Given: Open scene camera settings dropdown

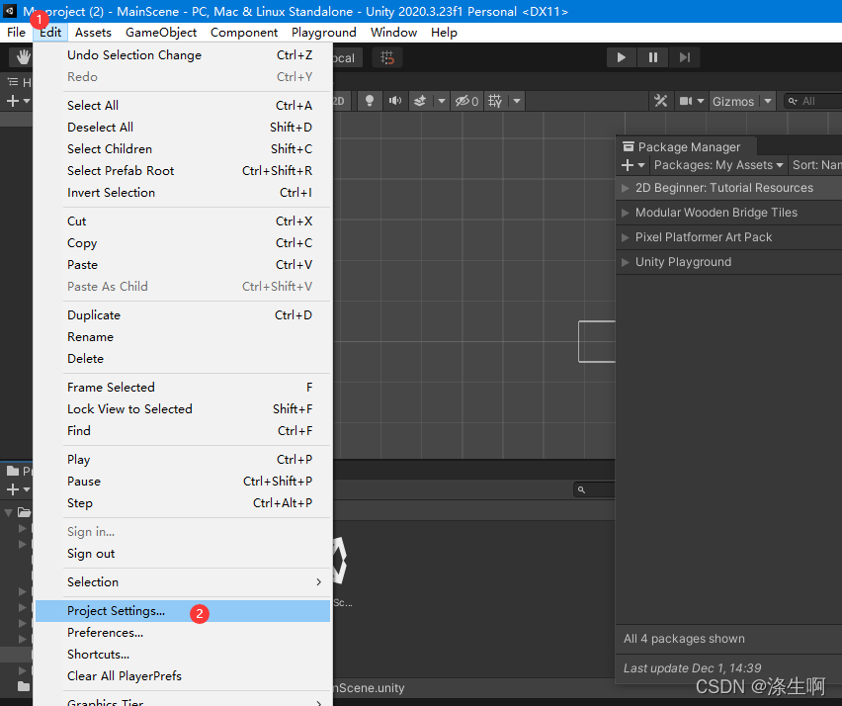Looking at the screenshot, I should click(701, 101).
